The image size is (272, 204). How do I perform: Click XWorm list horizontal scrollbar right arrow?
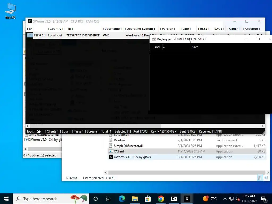[263, 126]
